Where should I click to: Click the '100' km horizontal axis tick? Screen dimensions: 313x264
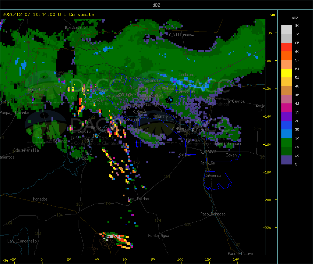tap(180, 259)
